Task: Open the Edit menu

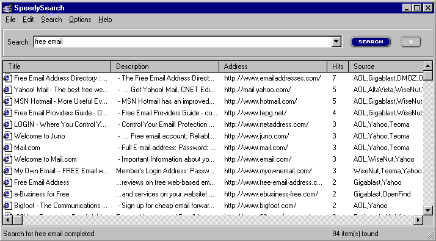Action: tap(28, 20)
